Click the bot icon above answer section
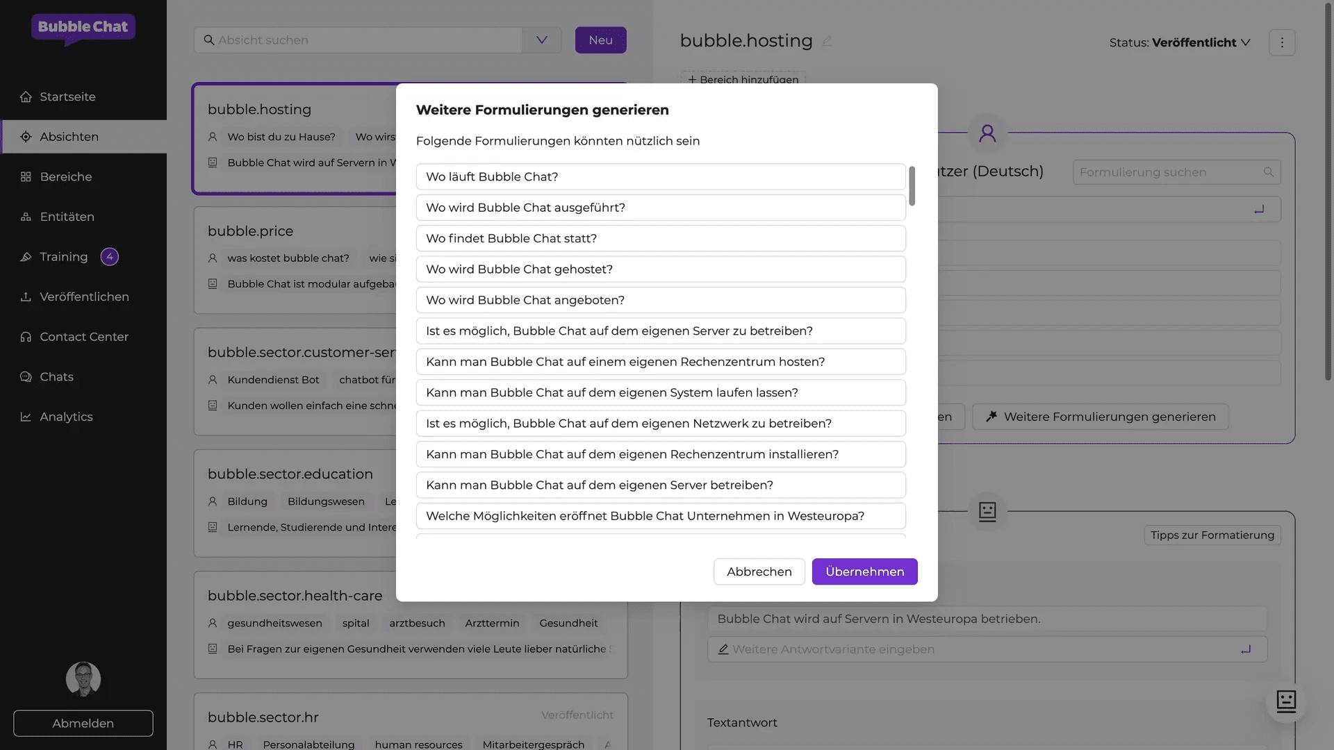Image resolution: width=1334 pixels, height=750 pixels. click(987, 512)
